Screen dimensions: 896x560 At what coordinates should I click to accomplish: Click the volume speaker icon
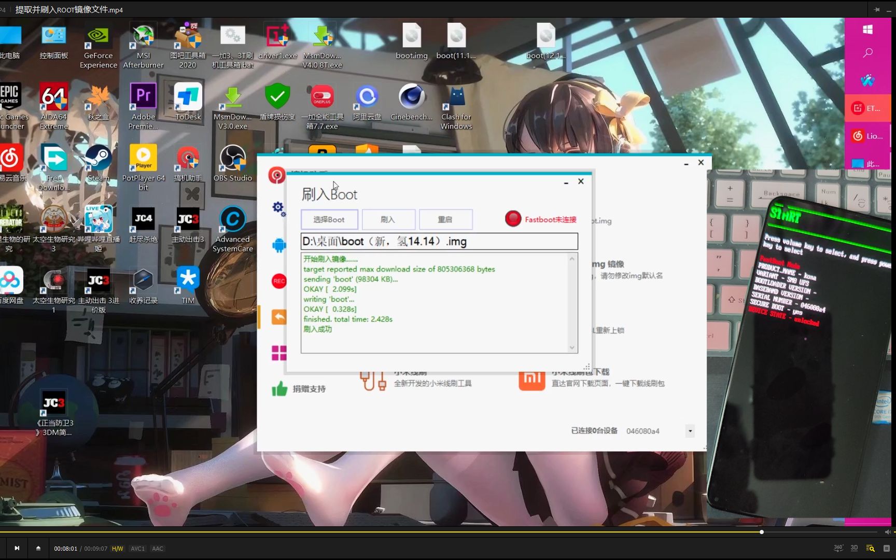click(888, 532)
